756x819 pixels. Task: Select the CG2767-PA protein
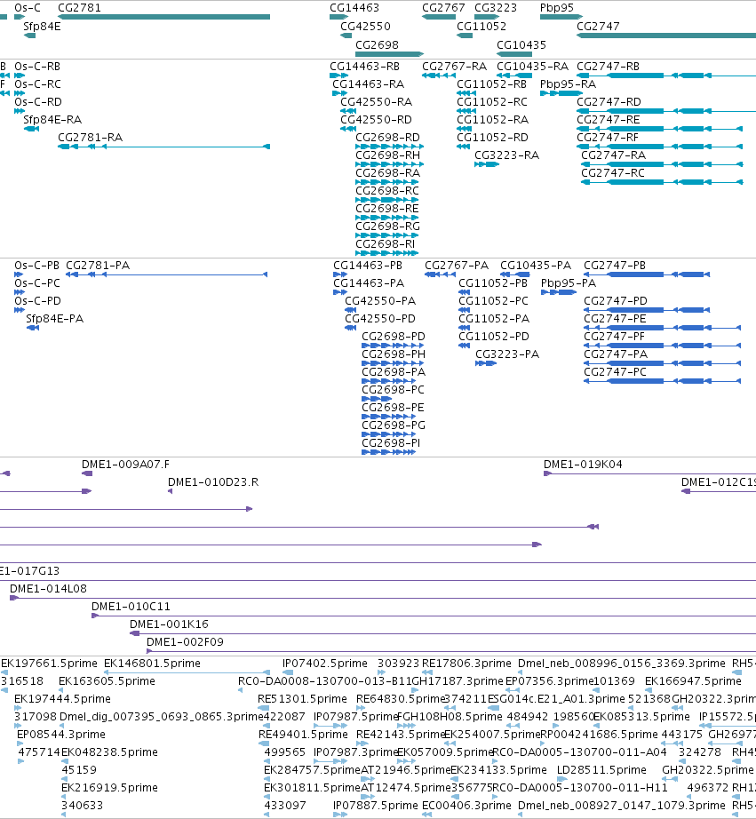[x=440, y=274]
